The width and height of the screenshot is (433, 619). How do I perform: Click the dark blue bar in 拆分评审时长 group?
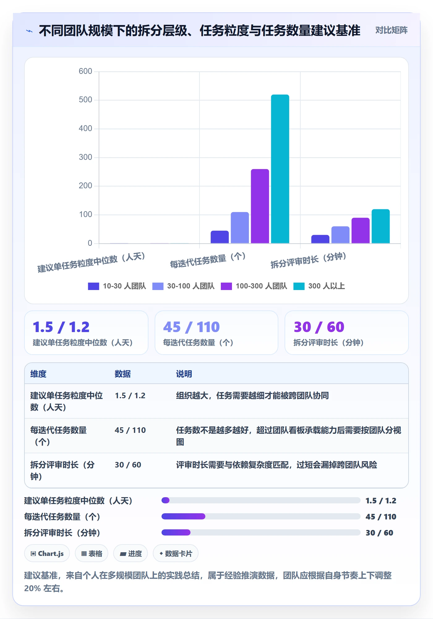(320, 239)
